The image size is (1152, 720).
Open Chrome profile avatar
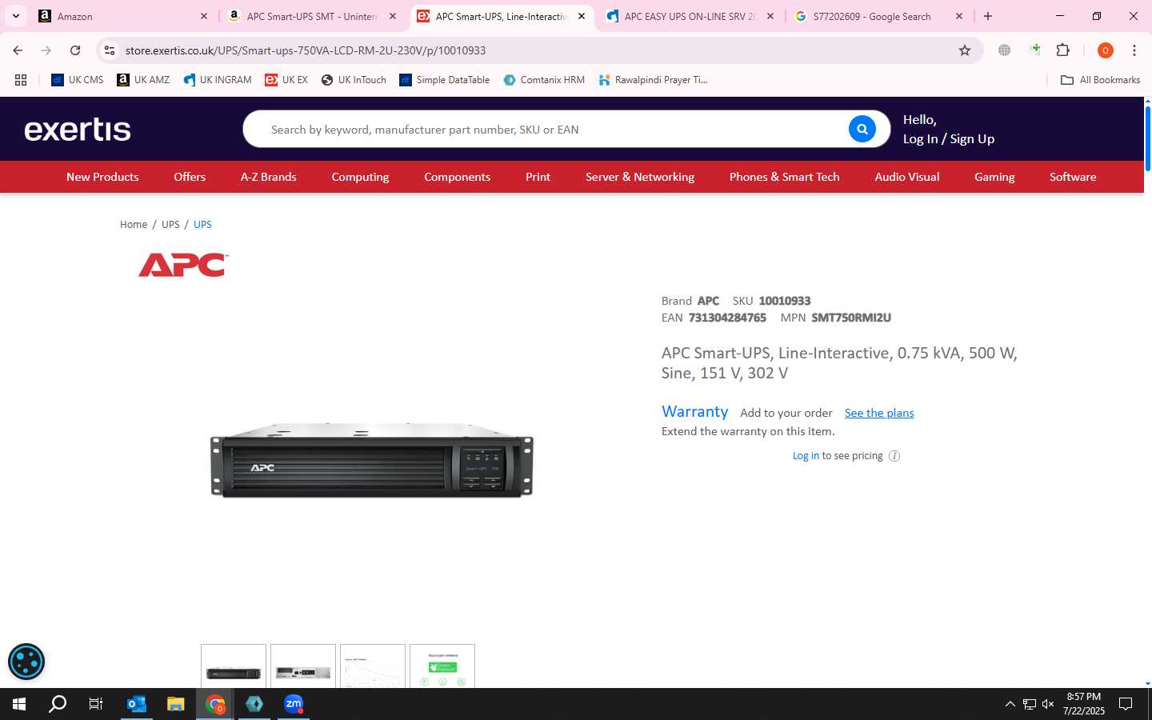pos(1105,50)
